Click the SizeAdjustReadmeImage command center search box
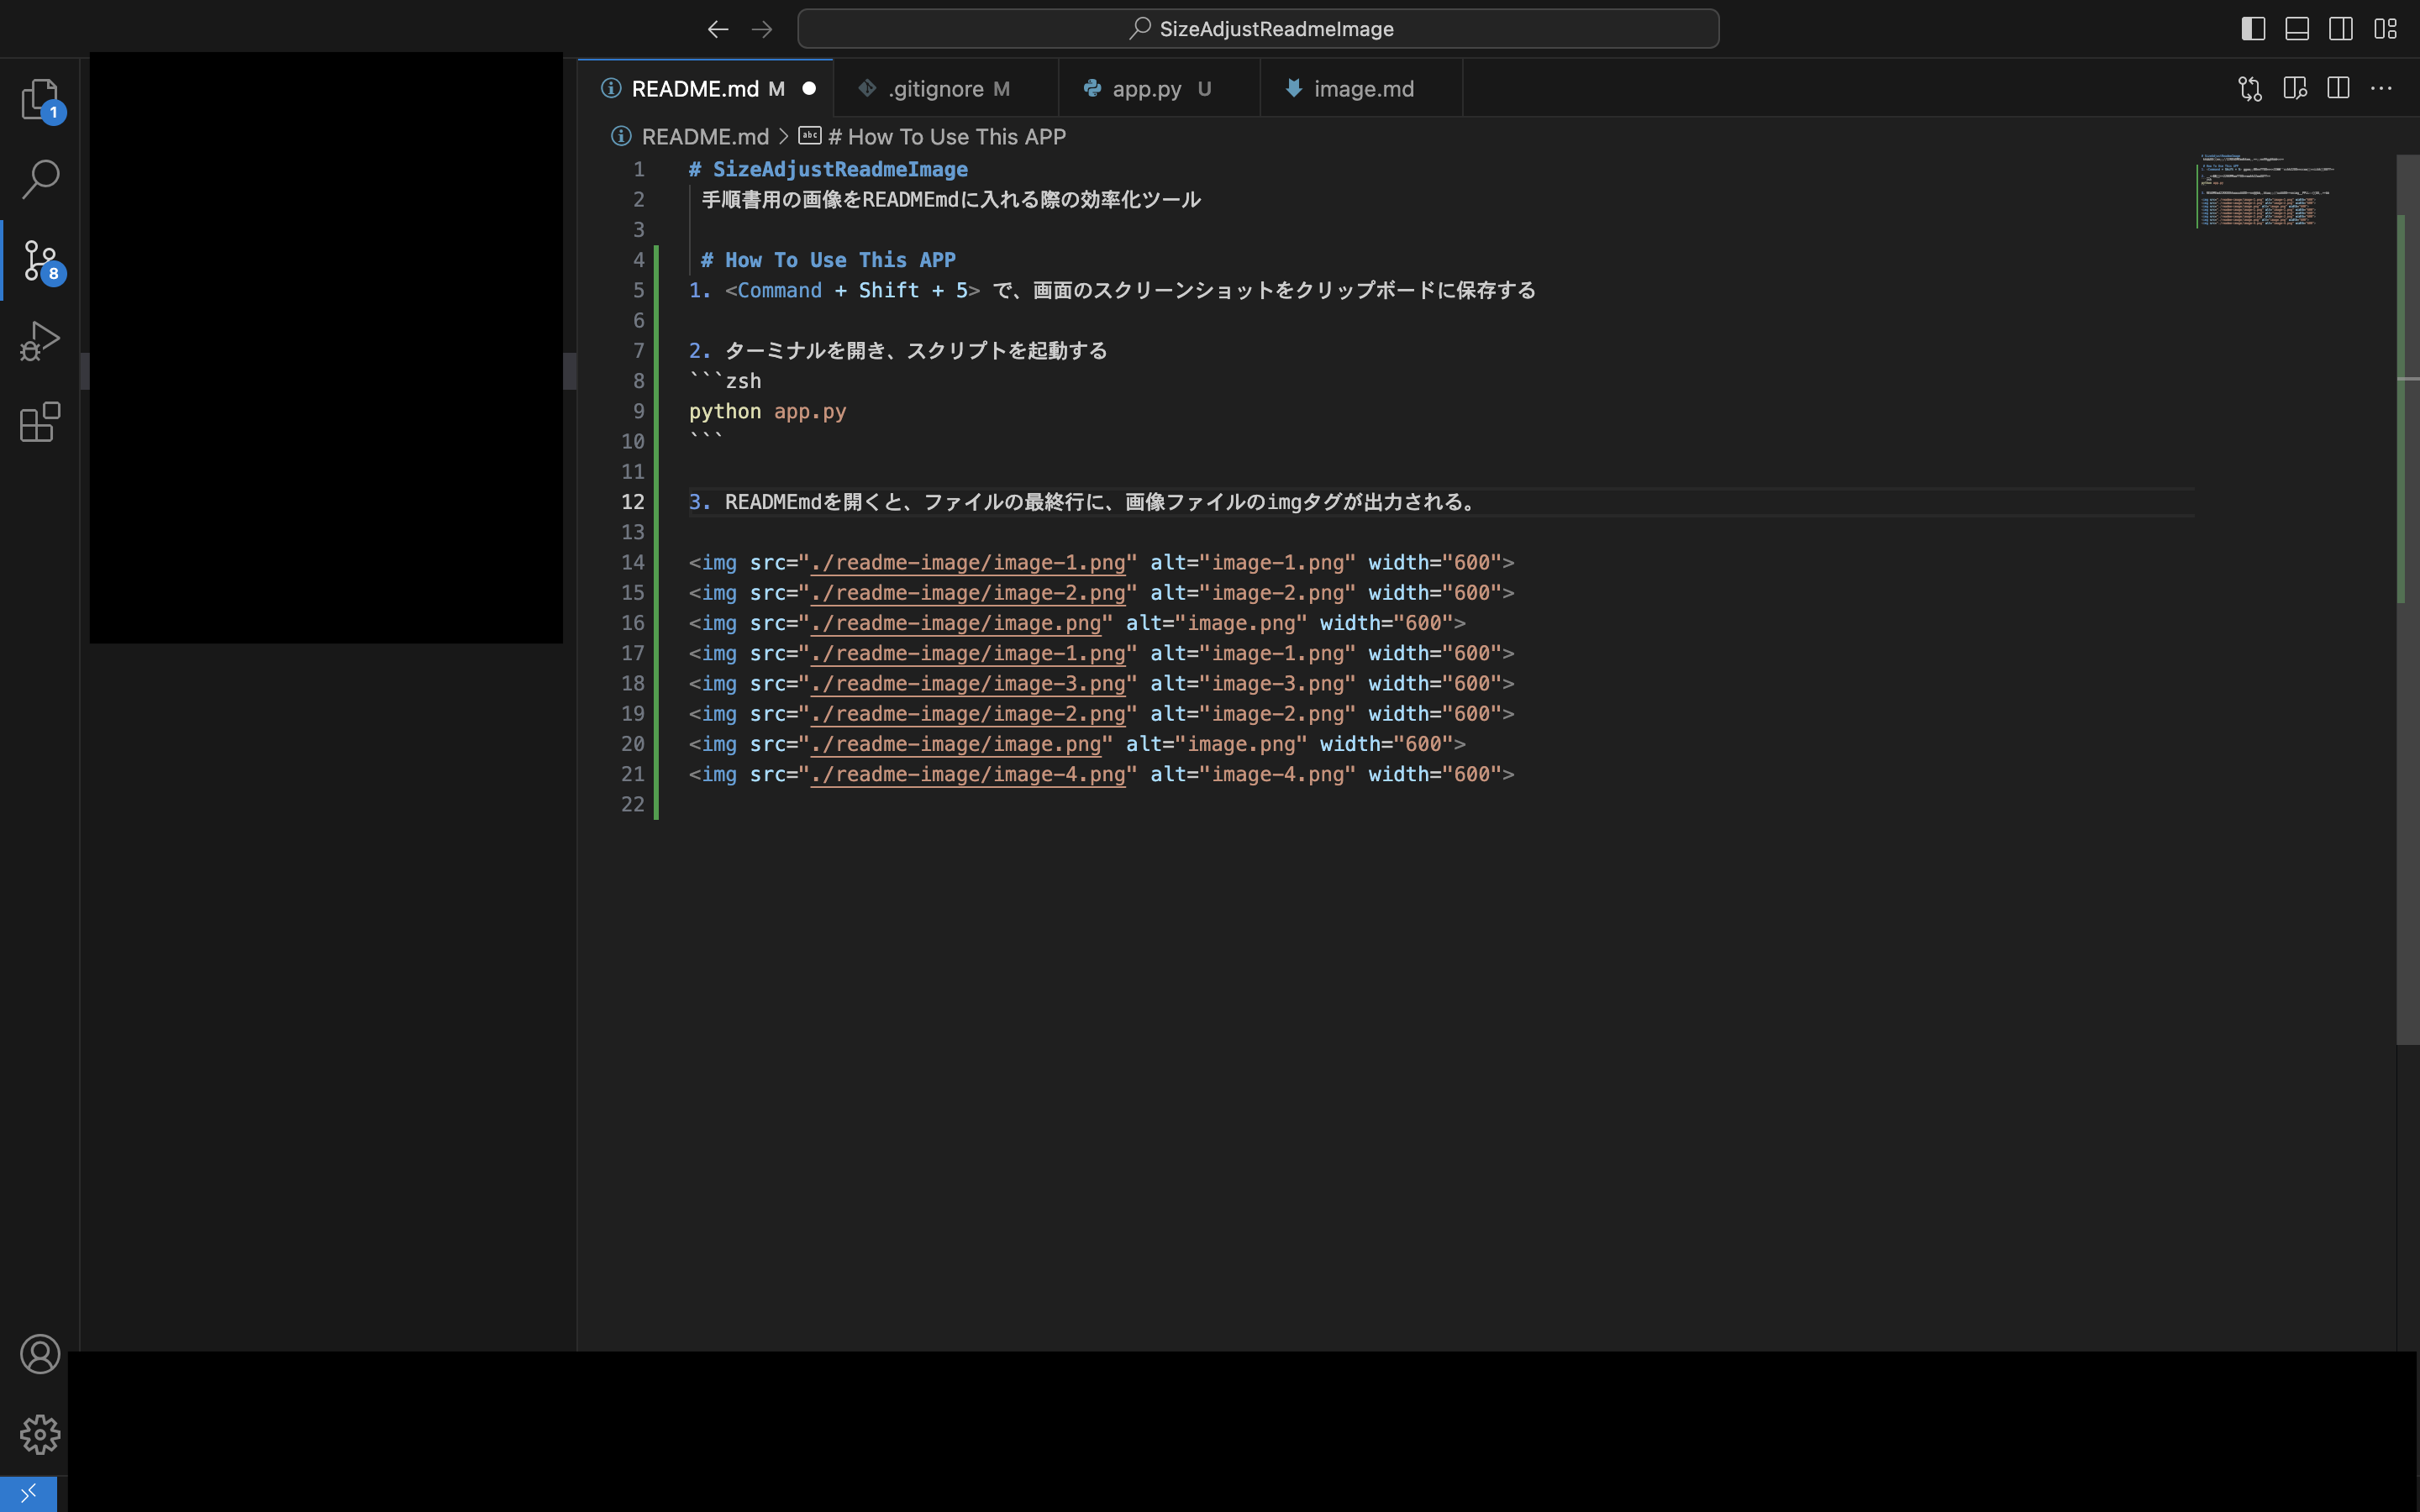 click(x=1258, y=29)
